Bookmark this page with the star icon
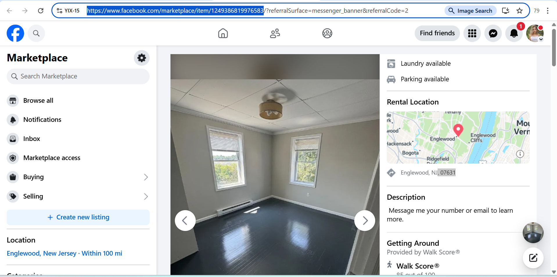 (520, 11)
